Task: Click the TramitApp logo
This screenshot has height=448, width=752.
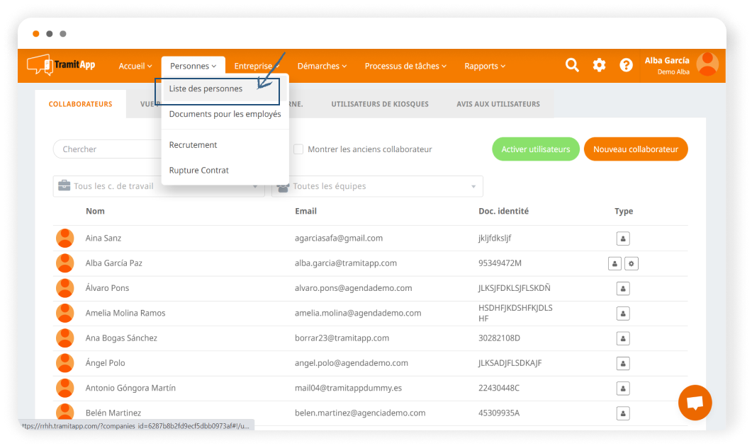Action: (x=61, y=65)
